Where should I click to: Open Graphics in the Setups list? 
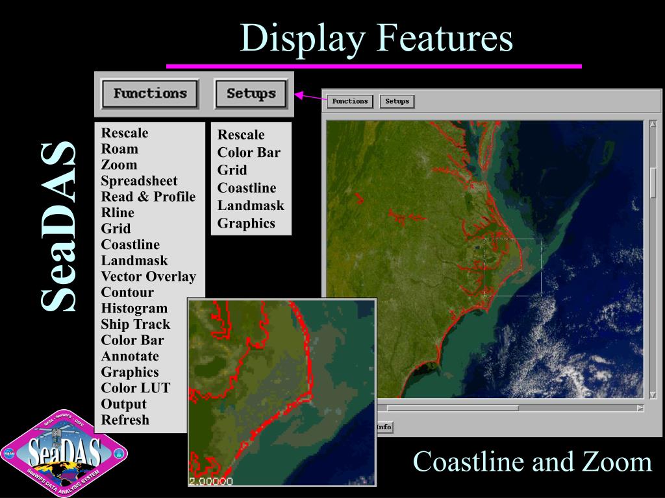[246, 224]
